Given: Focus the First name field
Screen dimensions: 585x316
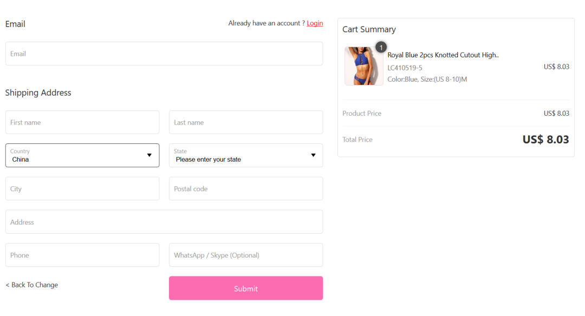Looking at the screenshot, I should pyautogui.click(x=82, y=122).
